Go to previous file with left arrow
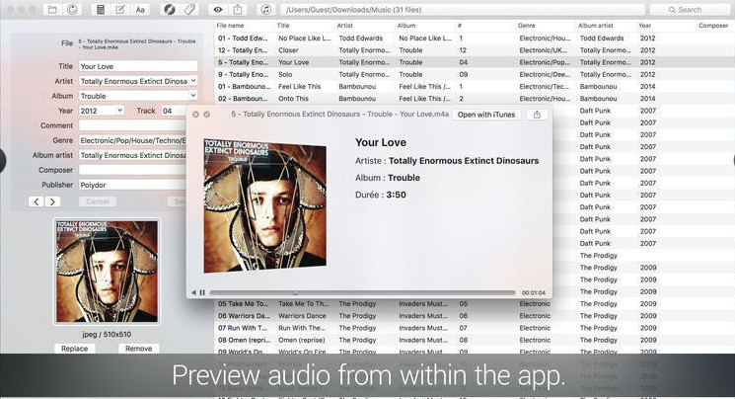 tap(37, 201)
